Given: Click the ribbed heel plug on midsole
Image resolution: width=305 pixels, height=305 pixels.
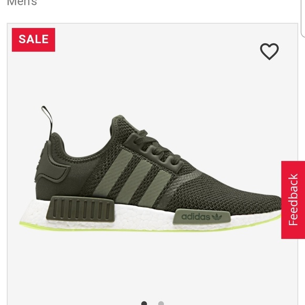Looking at the screenshot, I should coord(80,209).
